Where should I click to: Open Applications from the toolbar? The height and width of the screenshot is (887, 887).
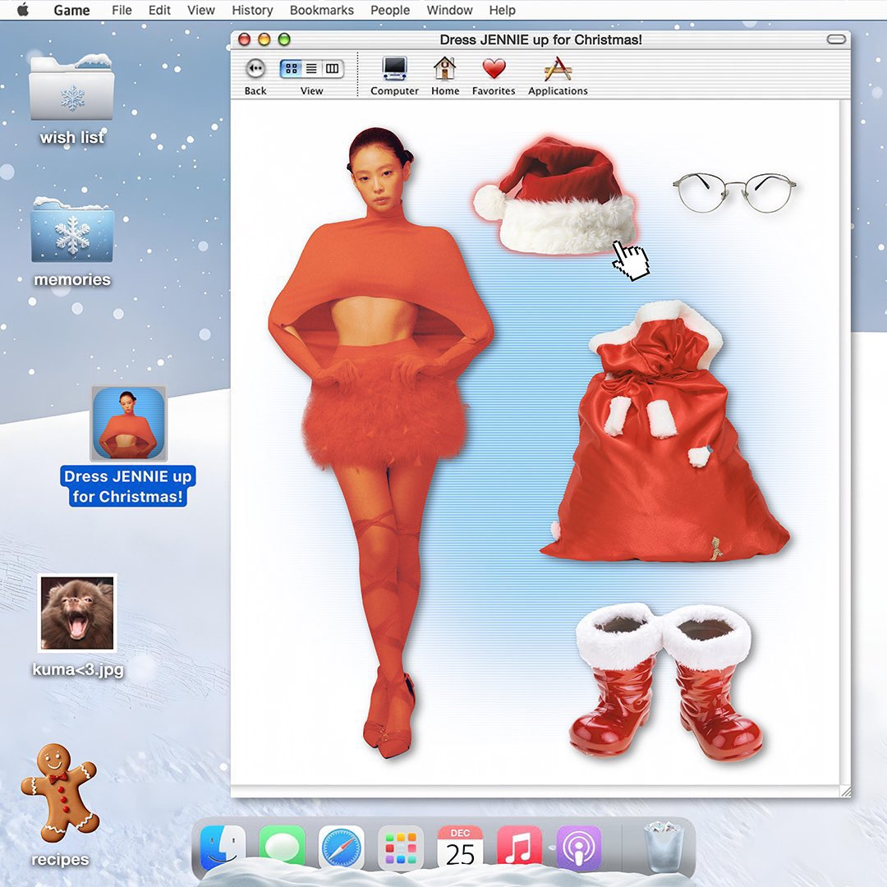(558, 69)
